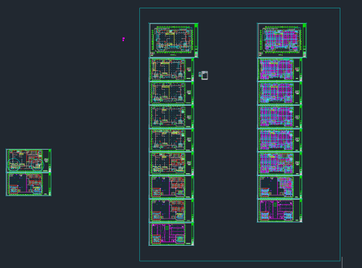
Task: Select bottom sheet in the right column
Action: 280,210
